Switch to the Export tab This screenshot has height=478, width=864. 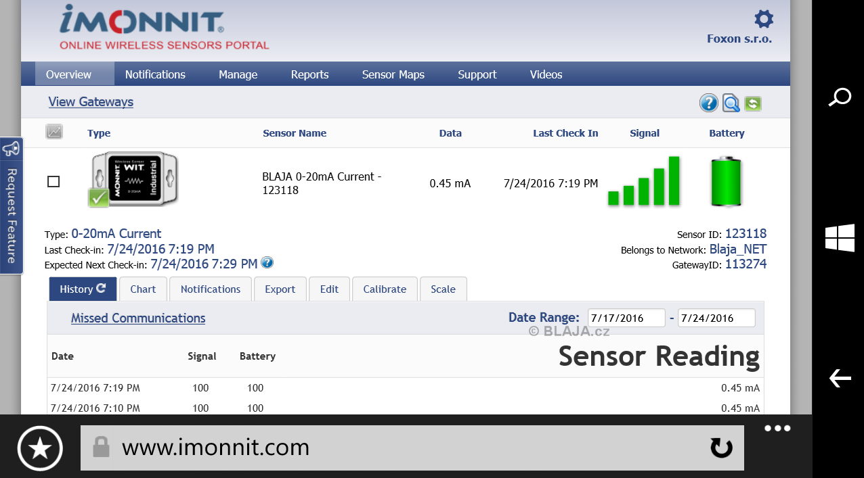click(x=280, y=289)
